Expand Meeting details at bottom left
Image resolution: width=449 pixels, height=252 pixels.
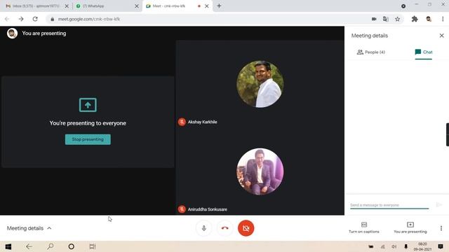coord(29,228)
